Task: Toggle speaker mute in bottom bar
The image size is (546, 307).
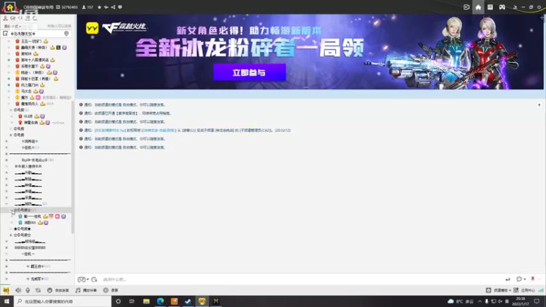Action: click(x=18, y=291)
